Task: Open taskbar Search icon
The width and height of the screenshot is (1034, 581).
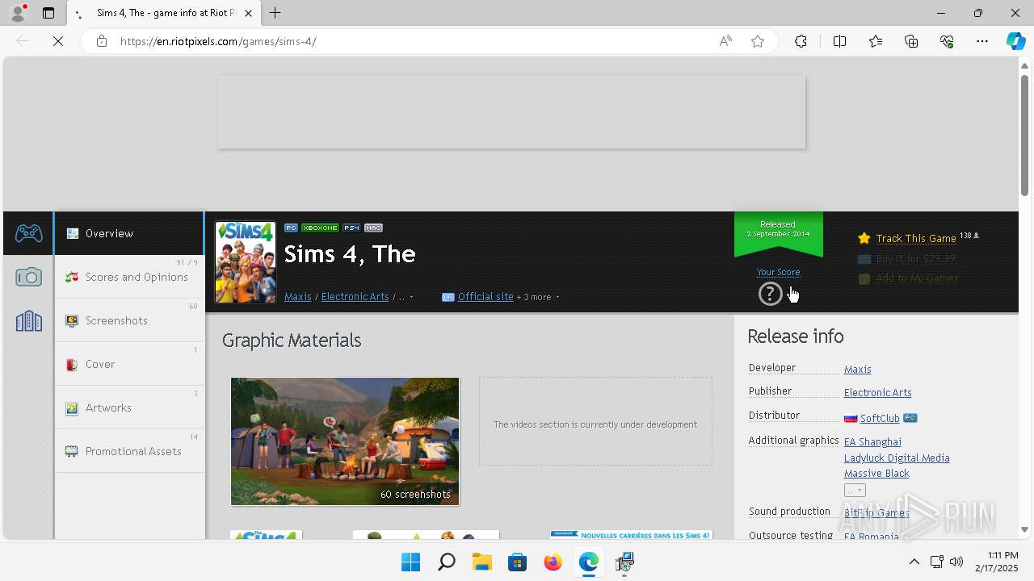Action: 446,562
